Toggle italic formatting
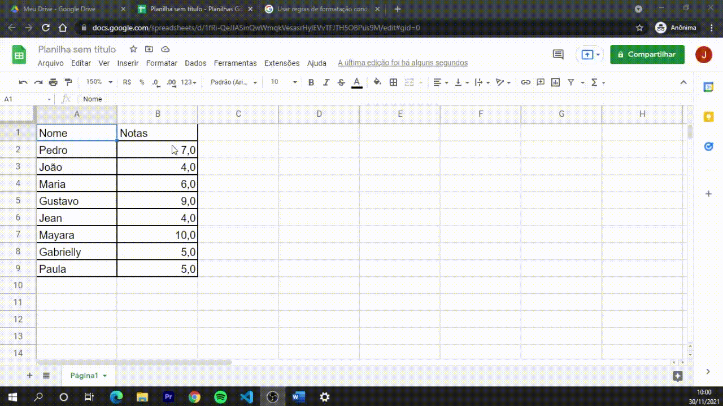The width and height of the screenshot is (723, 406). pos(326,82)
